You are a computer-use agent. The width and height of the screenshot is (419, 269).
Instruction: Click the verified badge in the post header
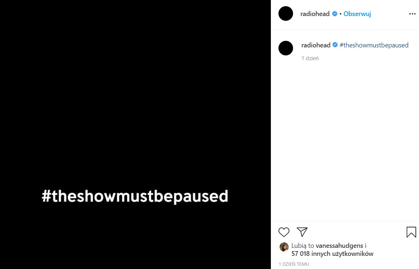pyautogui.click(x=334, y=14)
